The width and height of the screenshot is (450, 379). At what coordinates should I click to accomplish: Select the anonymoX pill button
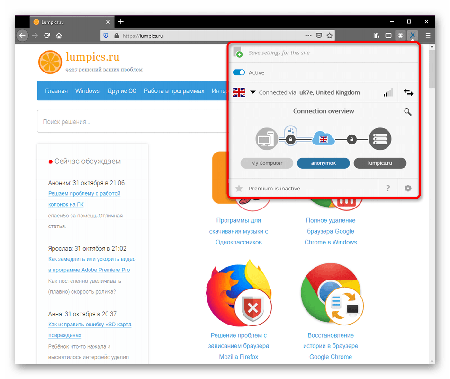tap(324, 163)
